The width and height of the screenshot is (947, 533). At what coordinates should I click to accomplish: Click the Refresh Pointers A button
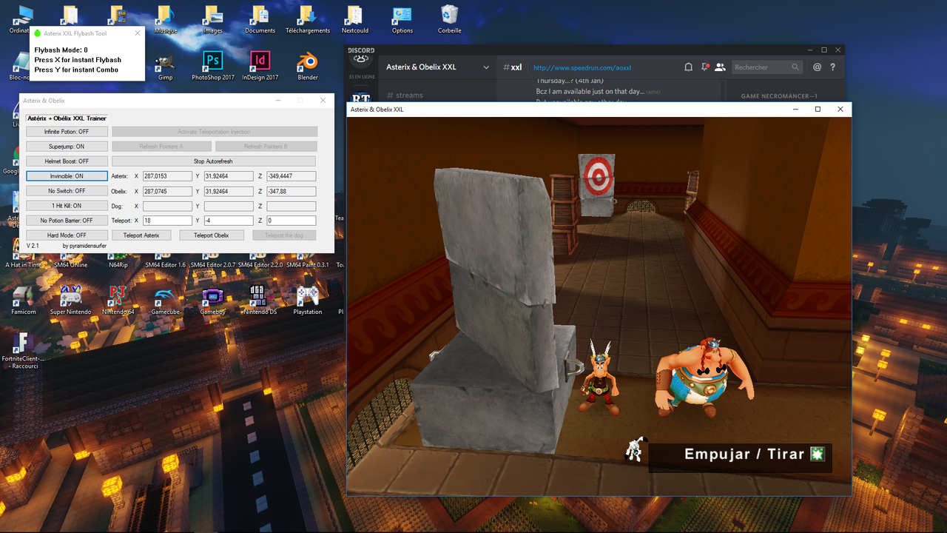click(161, 147)
